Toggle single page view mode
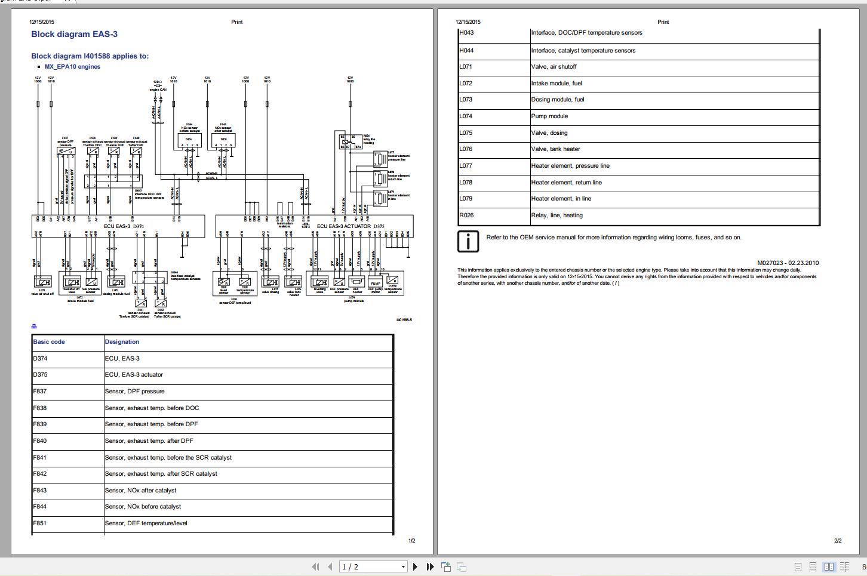The width and height of the screenshot is (867, 576). tap(797, 566)
